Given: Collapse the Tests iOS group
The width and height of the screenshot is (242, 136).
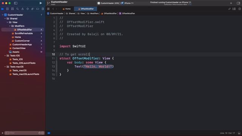Looking at the screenshot, I should click(5, 56).
